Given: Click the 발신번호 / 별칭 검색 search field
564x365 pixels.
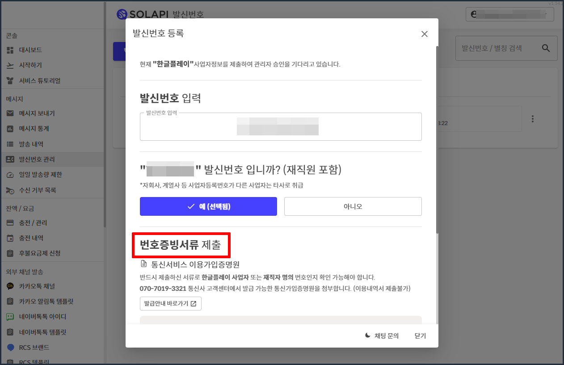Looking at the screenshot, I should 506,48.
